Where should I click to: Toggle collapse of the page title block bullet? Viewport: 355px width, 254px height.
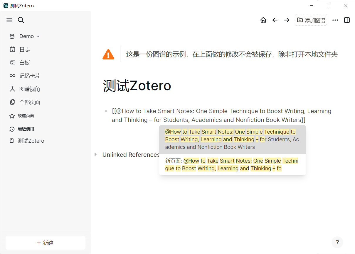click(x=106, y=111)
